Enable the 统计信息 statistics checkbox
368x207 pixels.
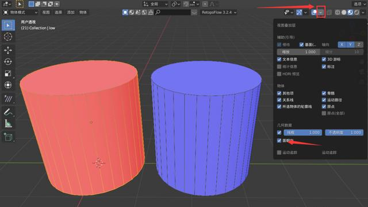279,67
